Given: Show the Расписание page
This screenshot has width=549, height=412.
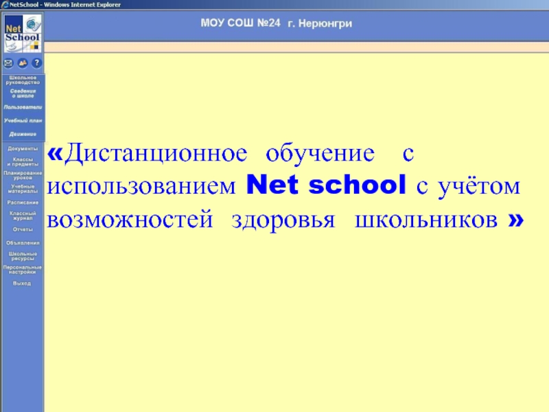Looking at the screenshot, I should coord(23,203).
